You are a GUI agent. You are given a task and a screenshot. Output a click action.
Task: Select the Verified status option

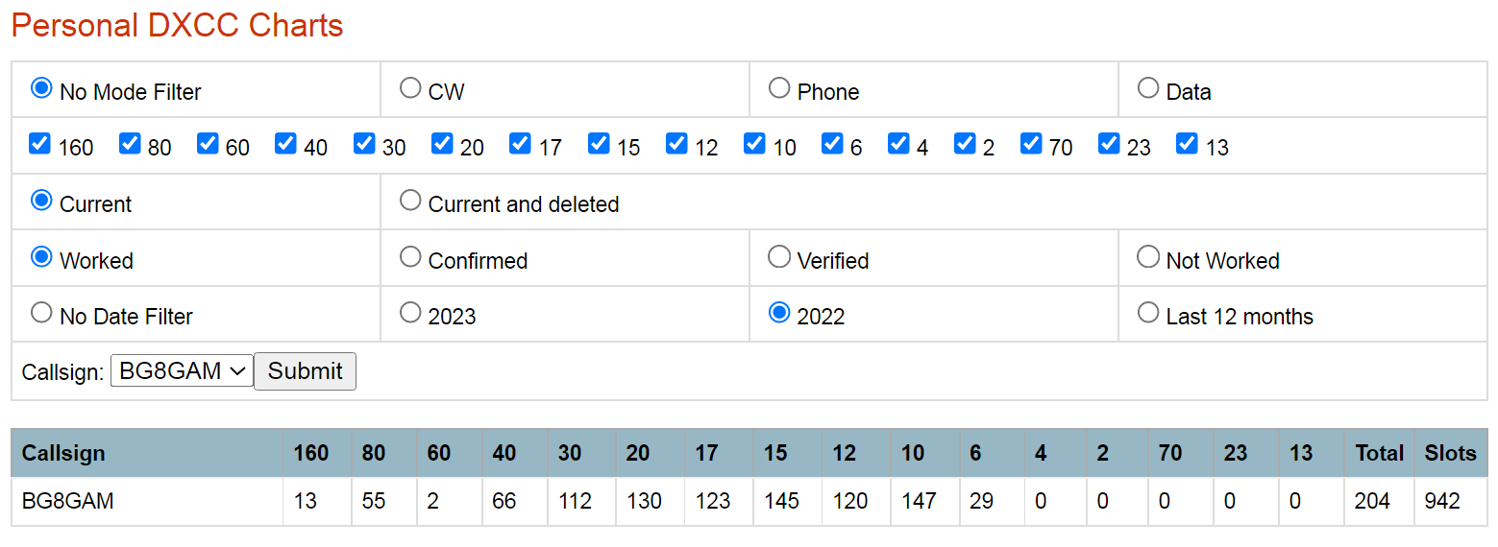click(779, 257)
